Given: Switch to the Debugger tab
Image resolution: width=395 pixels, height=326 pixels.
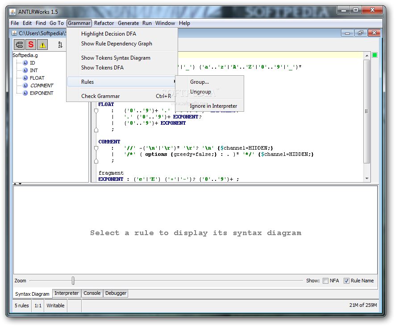Looking at the screenshot, I should pos(116,293).
